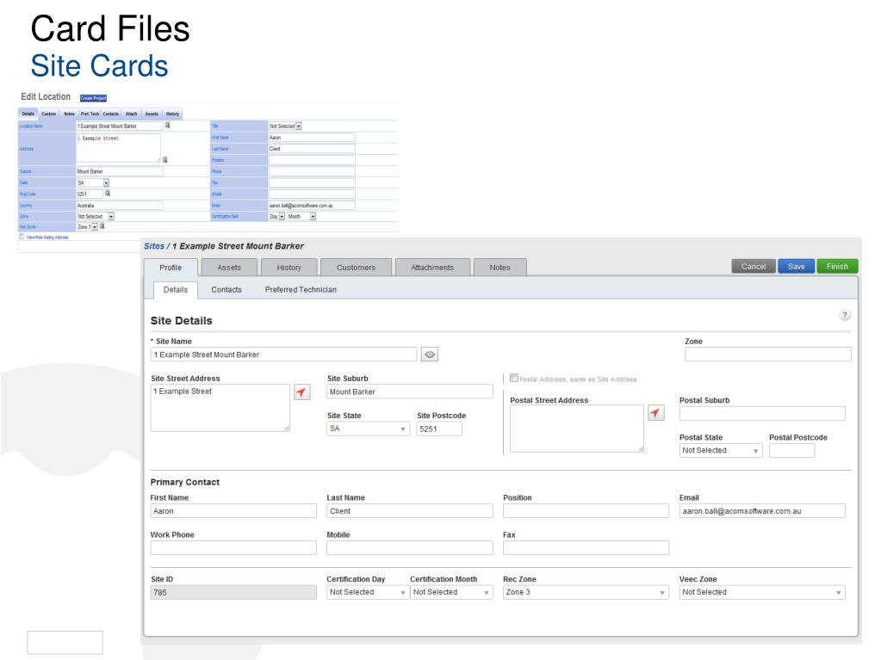Switch to the Notes tab in Sites panel
The image size is (881, 660).
(x=500, y=268)
